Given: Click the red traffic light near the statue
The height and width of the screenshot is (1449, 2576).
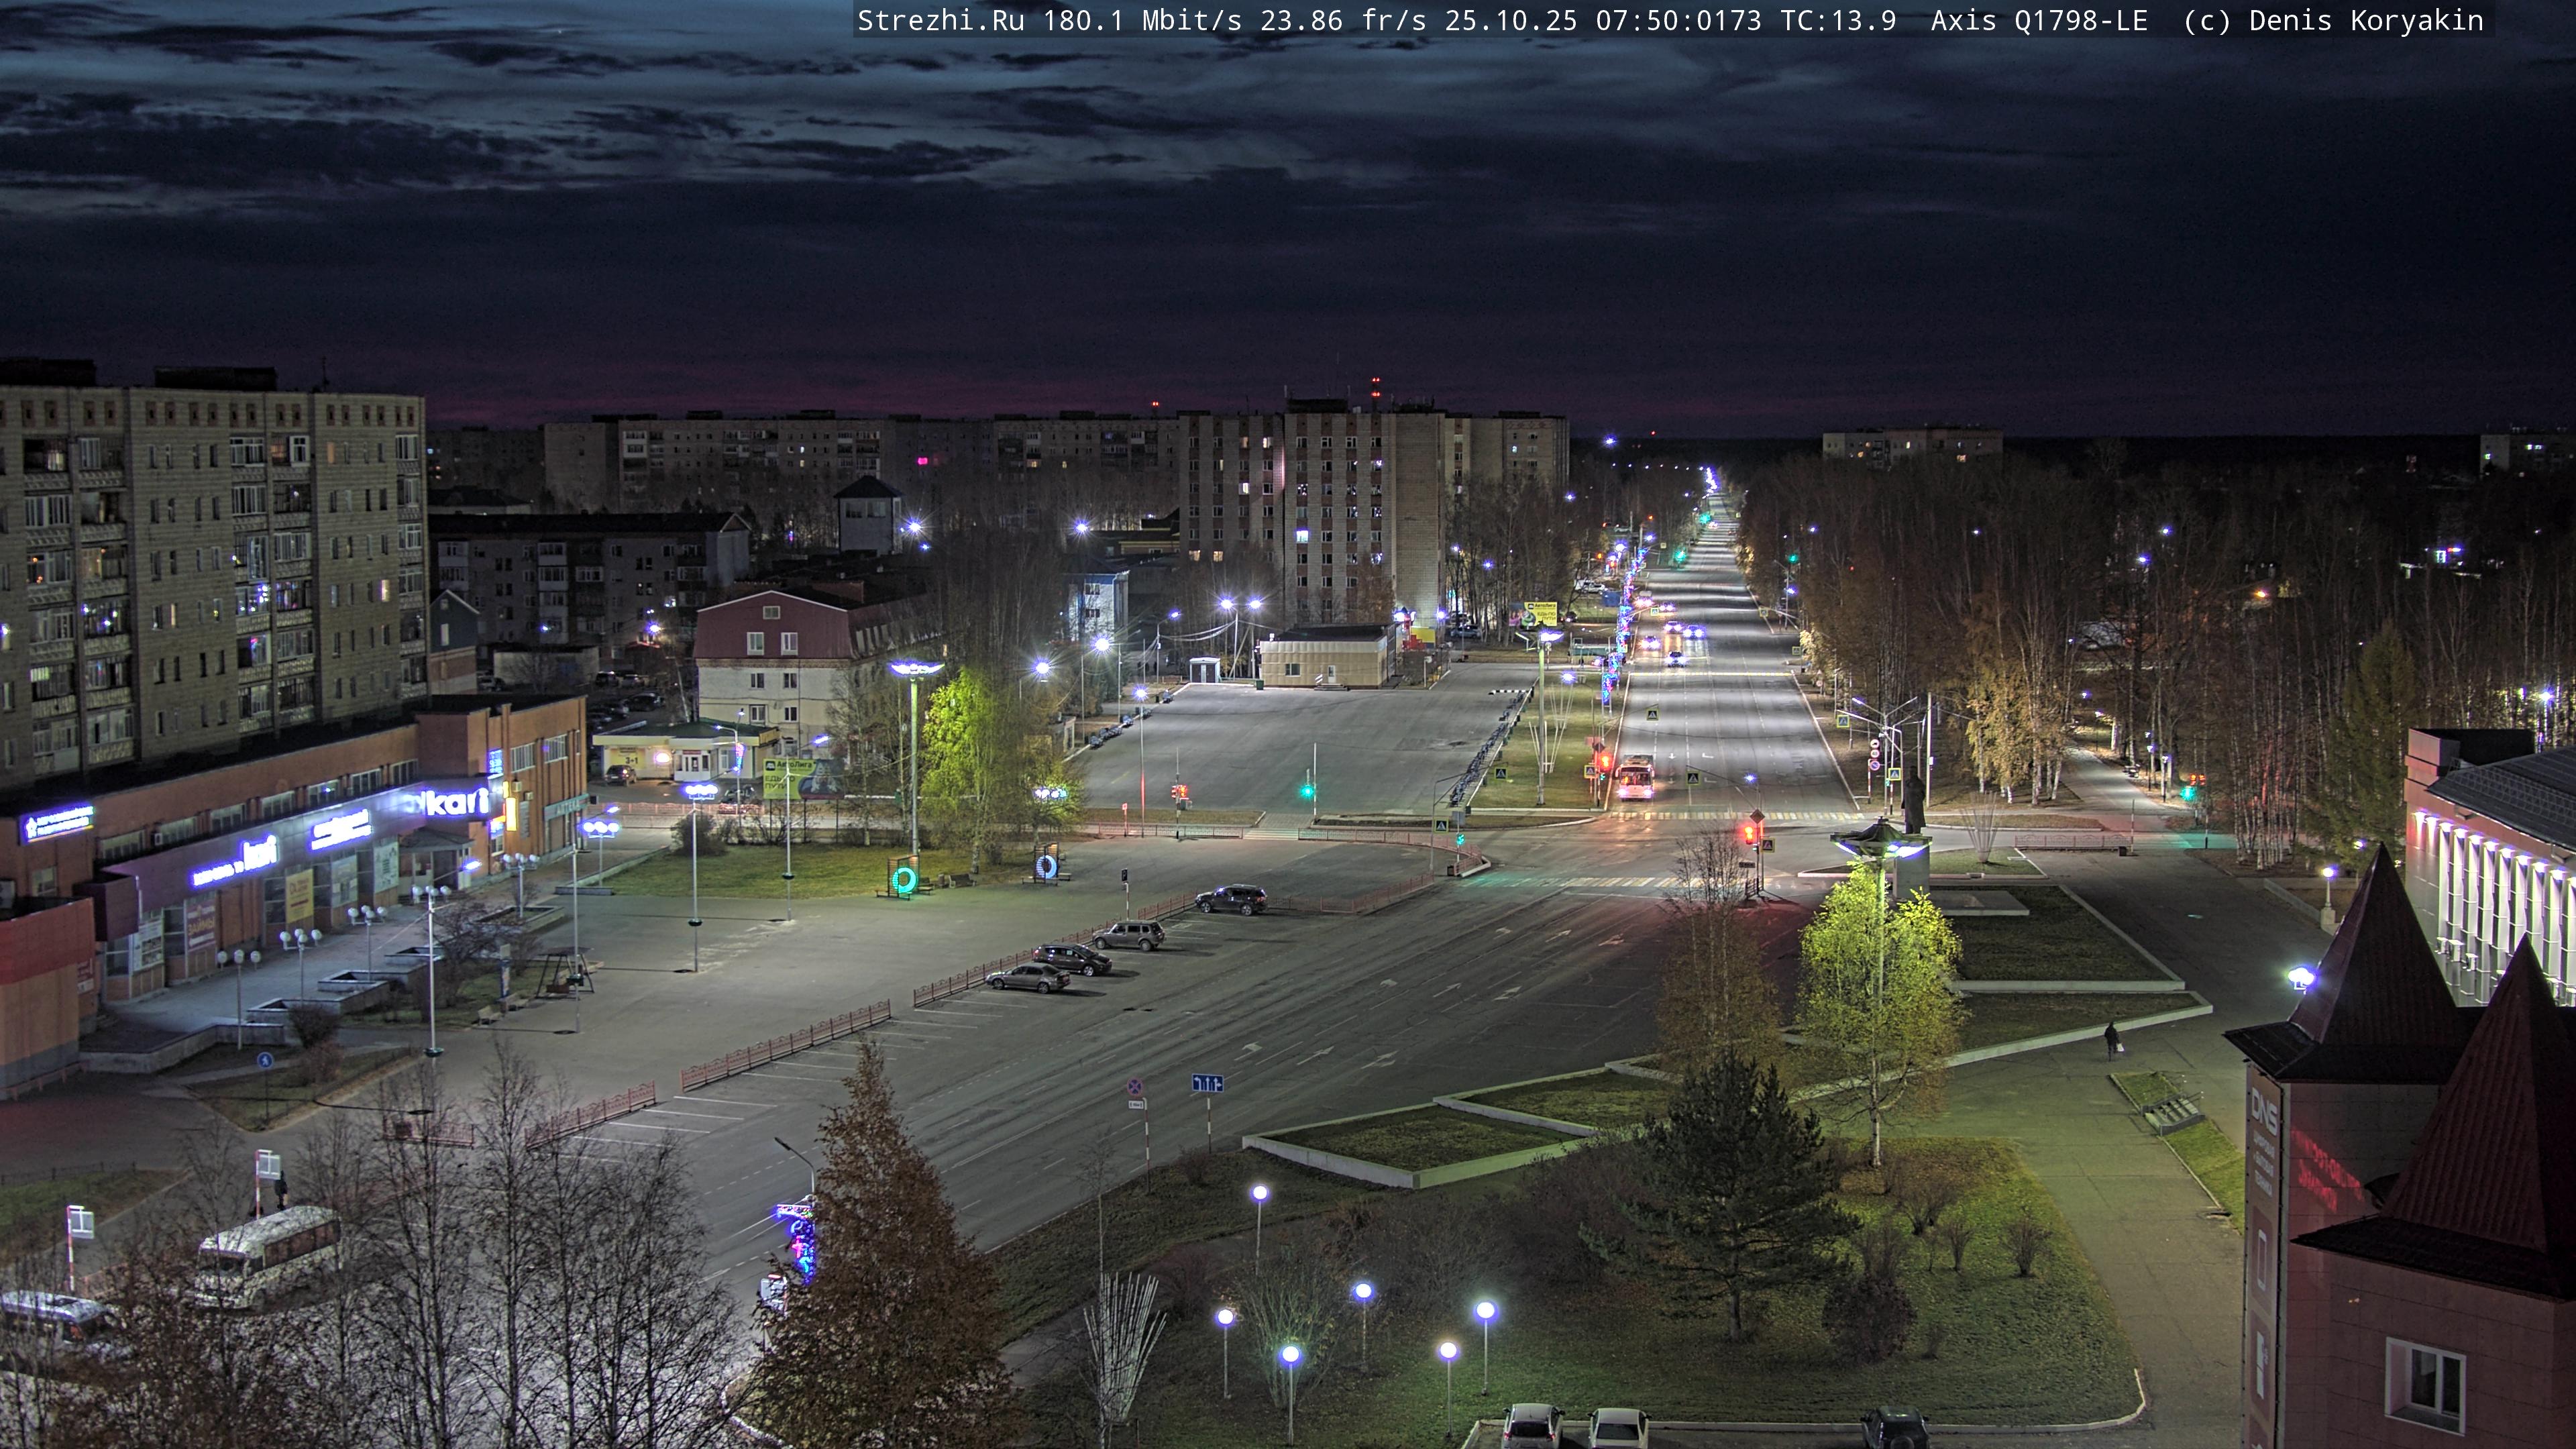Looking at the screenshot, I should (x=1750, y=833).
